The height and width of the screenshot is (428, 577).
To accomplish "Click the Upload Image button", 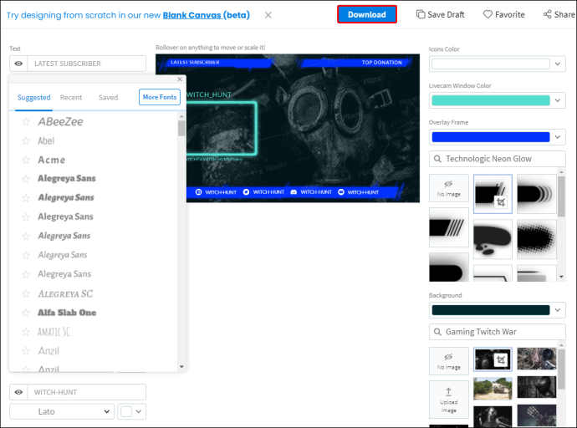I will tap(448, 400).
